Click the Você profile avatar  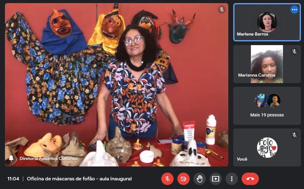[267, 147]
